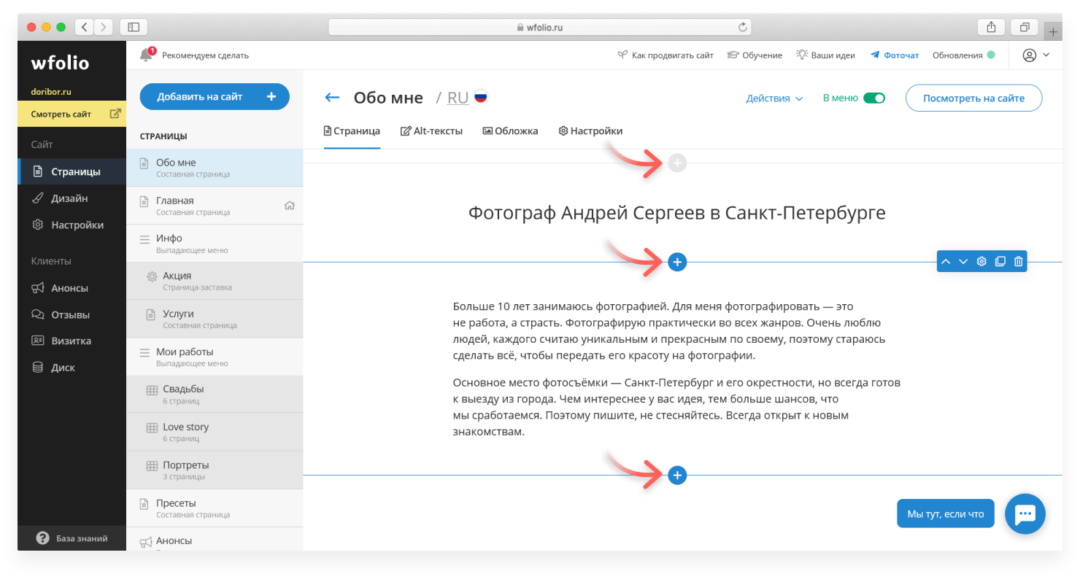Select the Главная page
The width and height of the screenshot is (1080, 582).
click(215, 206)
